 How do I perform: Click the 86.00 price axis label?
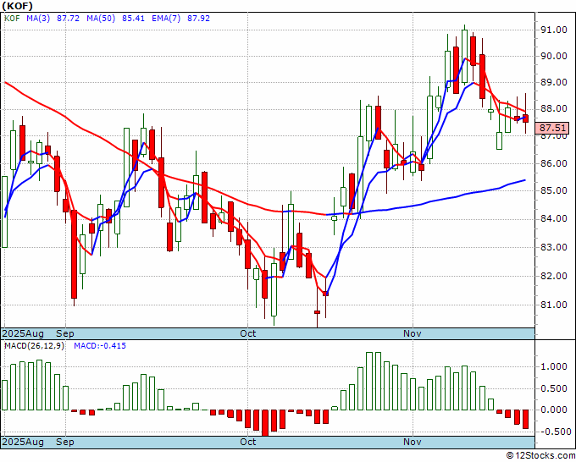coord(554,163)
